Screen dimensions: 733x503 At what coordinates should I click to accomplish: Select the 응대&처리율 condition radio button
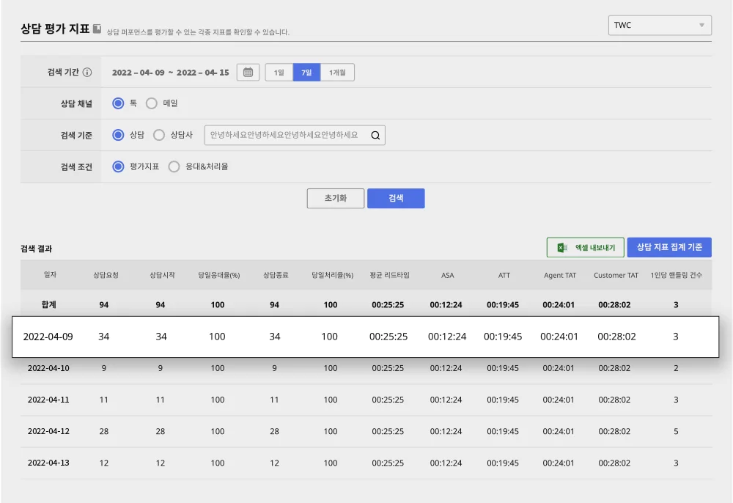click(x=174, y=166)
